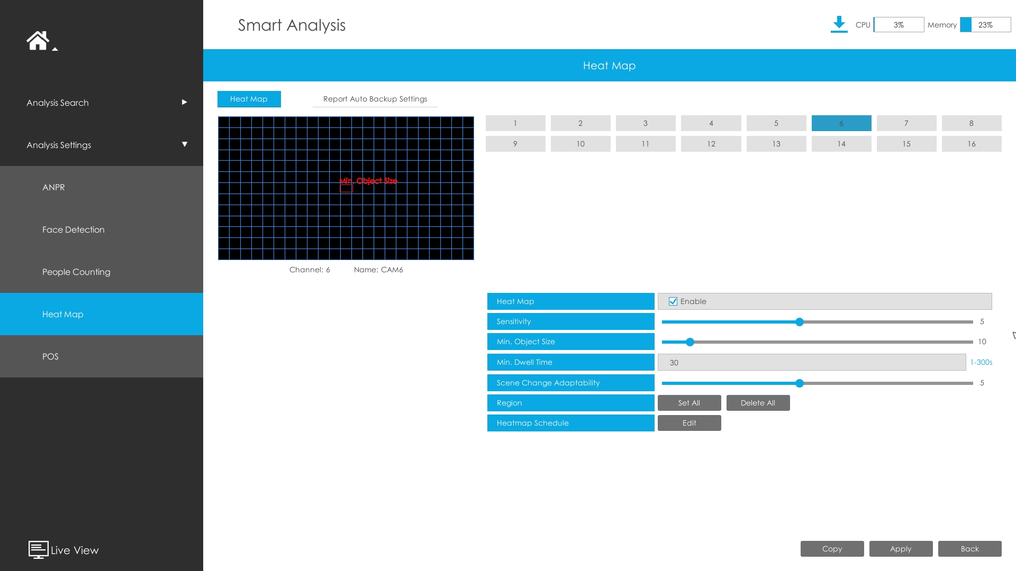Adjust the Min. Object Size slider handle
1016x571 pixels.
[x=690, y=342]
